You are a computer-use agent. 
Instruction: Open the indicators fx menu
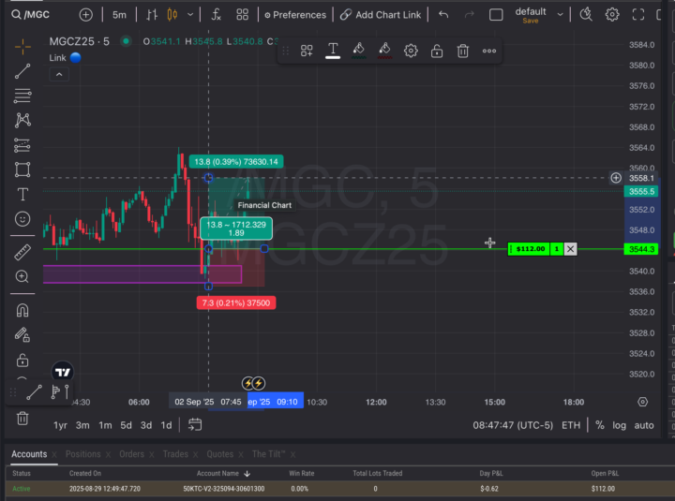(x=216, y=14)
